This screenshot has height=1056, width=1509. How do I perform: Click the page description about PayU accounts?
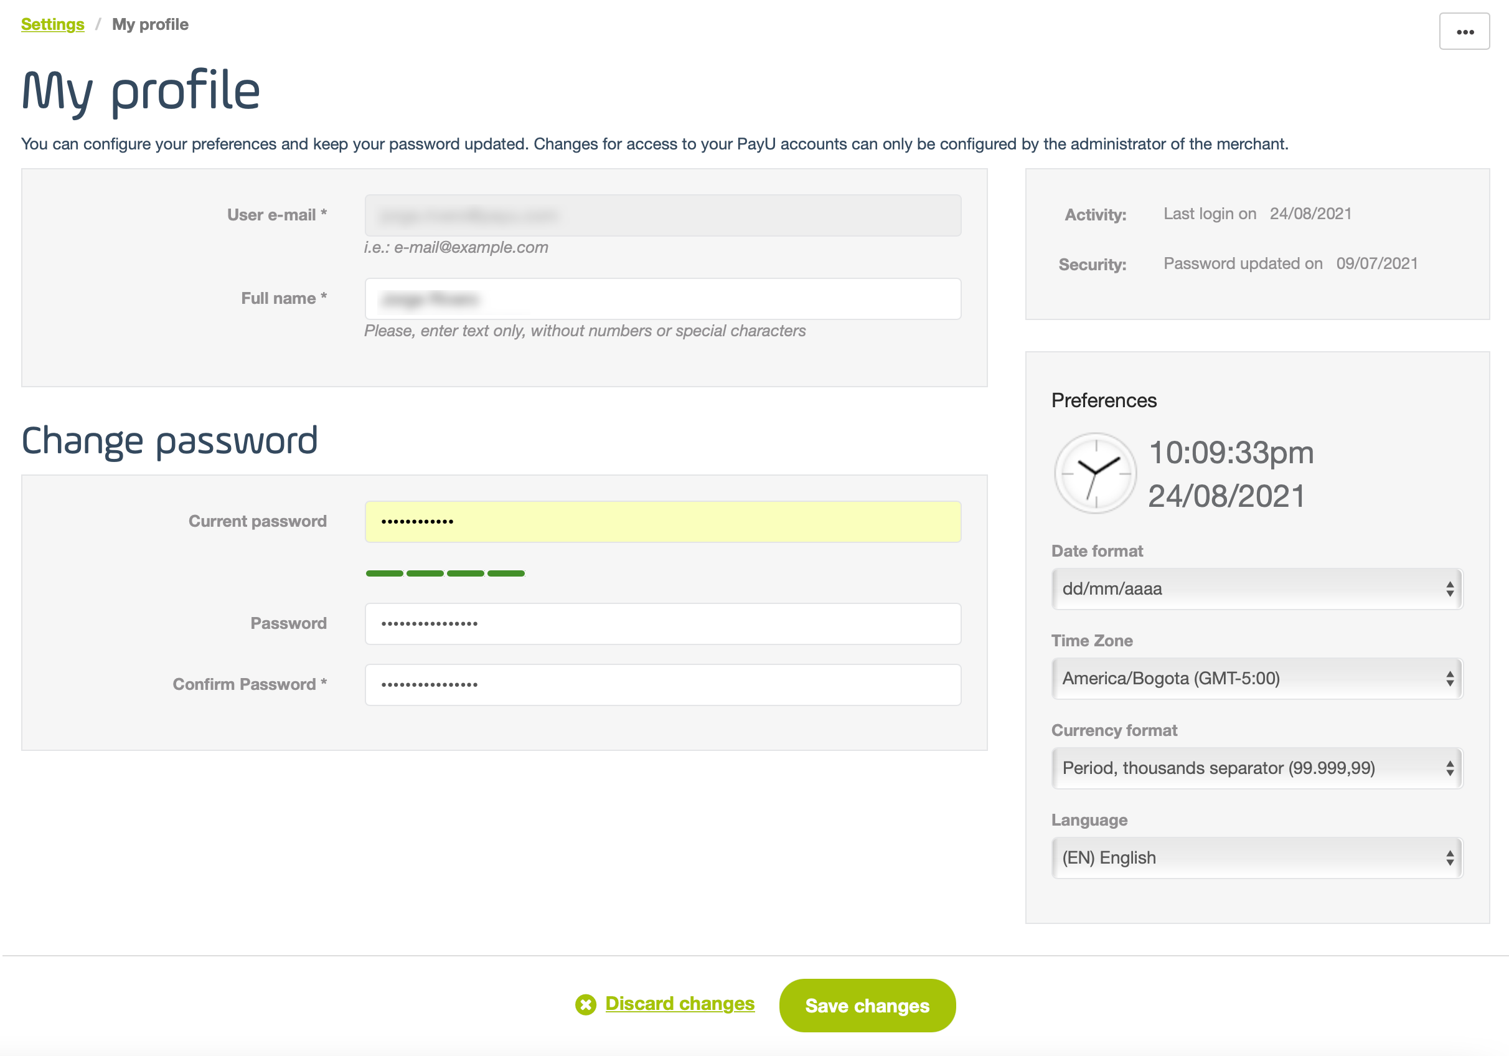(655, 144)
